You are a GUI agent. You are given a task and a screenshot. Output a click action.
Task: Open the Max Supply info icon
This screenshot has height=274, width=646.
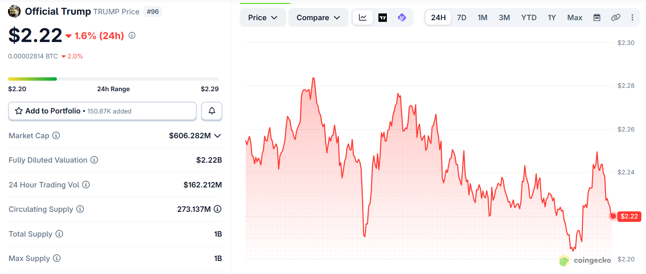coord(57,258)
